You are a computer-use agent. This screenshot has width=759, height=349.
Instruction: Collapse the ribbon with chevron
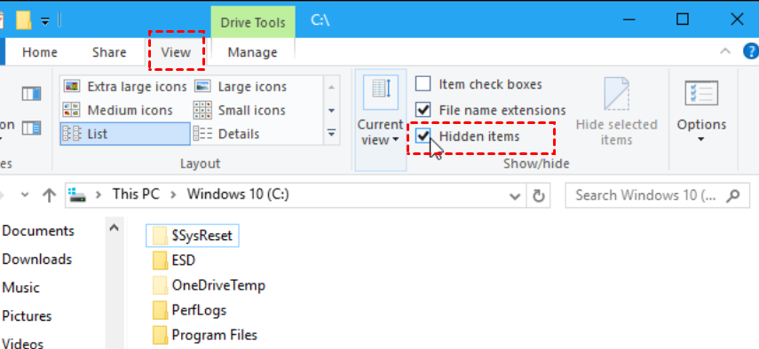click(x=725, y=51)
